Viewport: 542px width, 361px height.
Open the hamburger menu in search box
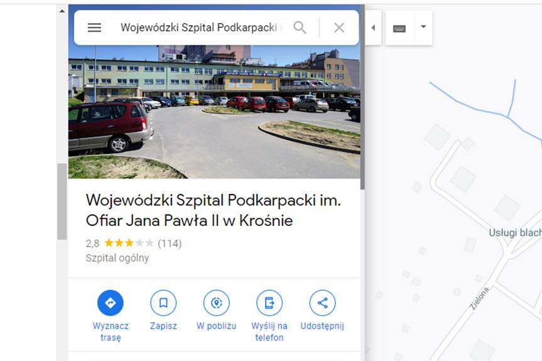pos(94,28)
